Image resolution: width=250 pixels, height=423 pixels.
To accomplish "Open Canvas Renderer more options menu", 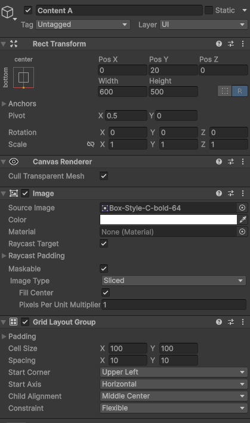I will coord(243,162).
